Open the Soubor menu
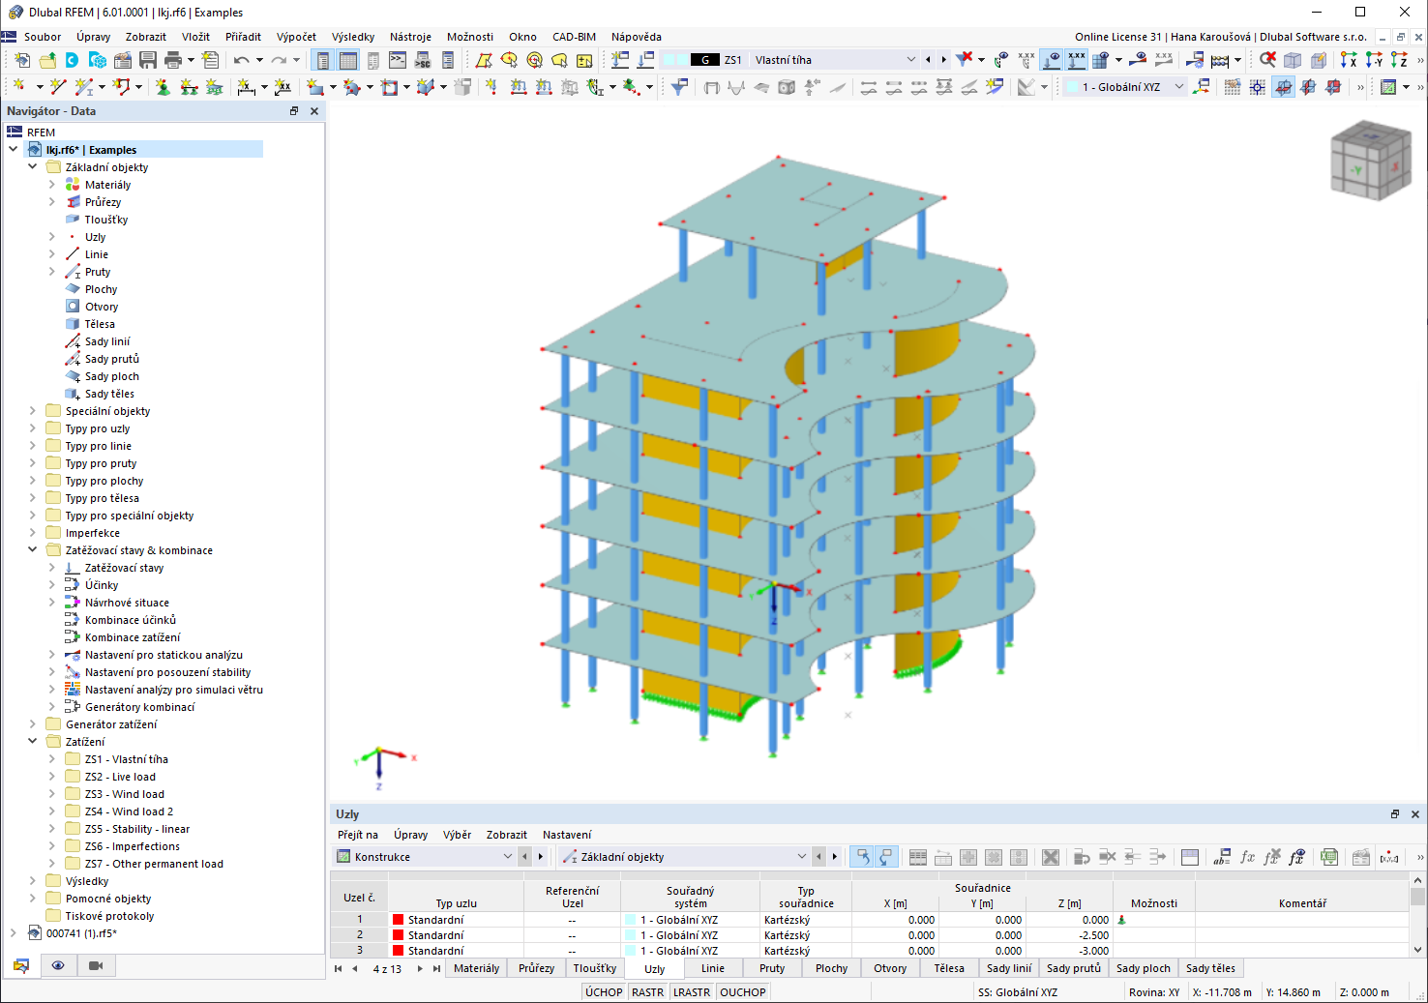1428x1003 pixels. [x=43, y=37]
